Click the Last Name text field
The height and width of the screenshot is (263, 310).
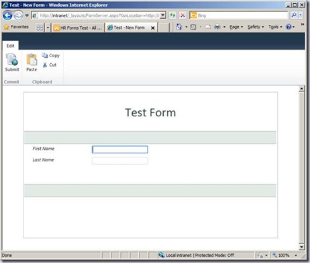click(x=120, y=161)
